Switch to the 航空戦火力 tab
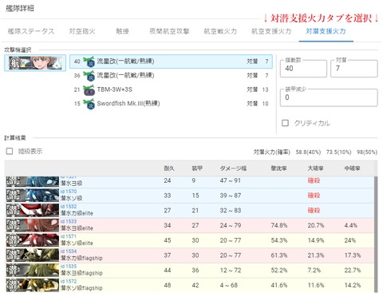The height and width of the screenshot is (297, 383). coord(220,31)
